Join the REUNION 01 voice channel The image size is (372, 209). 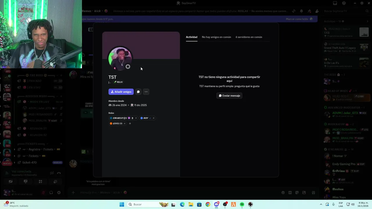pyautogui.click(x=40, y=129)
